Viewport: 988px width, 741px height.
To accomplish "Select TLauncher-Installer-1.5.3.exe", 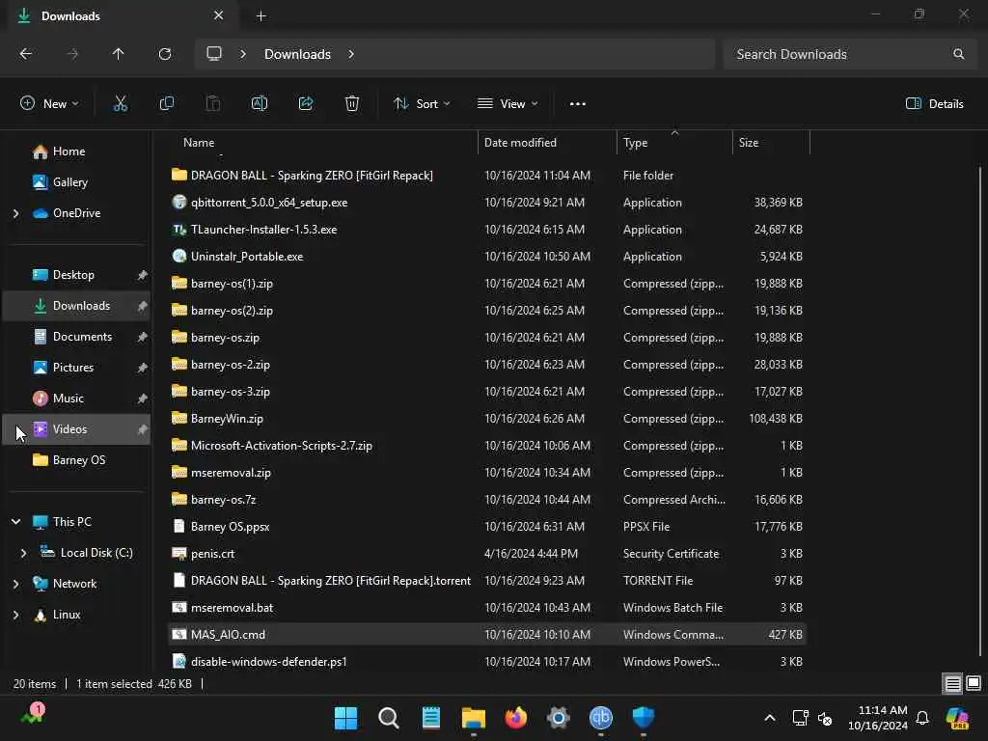I will [487, 230].
